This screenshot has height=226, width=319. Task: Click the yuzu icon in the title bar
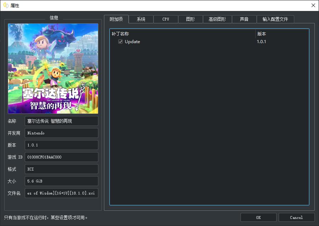(x=6, y=5)
